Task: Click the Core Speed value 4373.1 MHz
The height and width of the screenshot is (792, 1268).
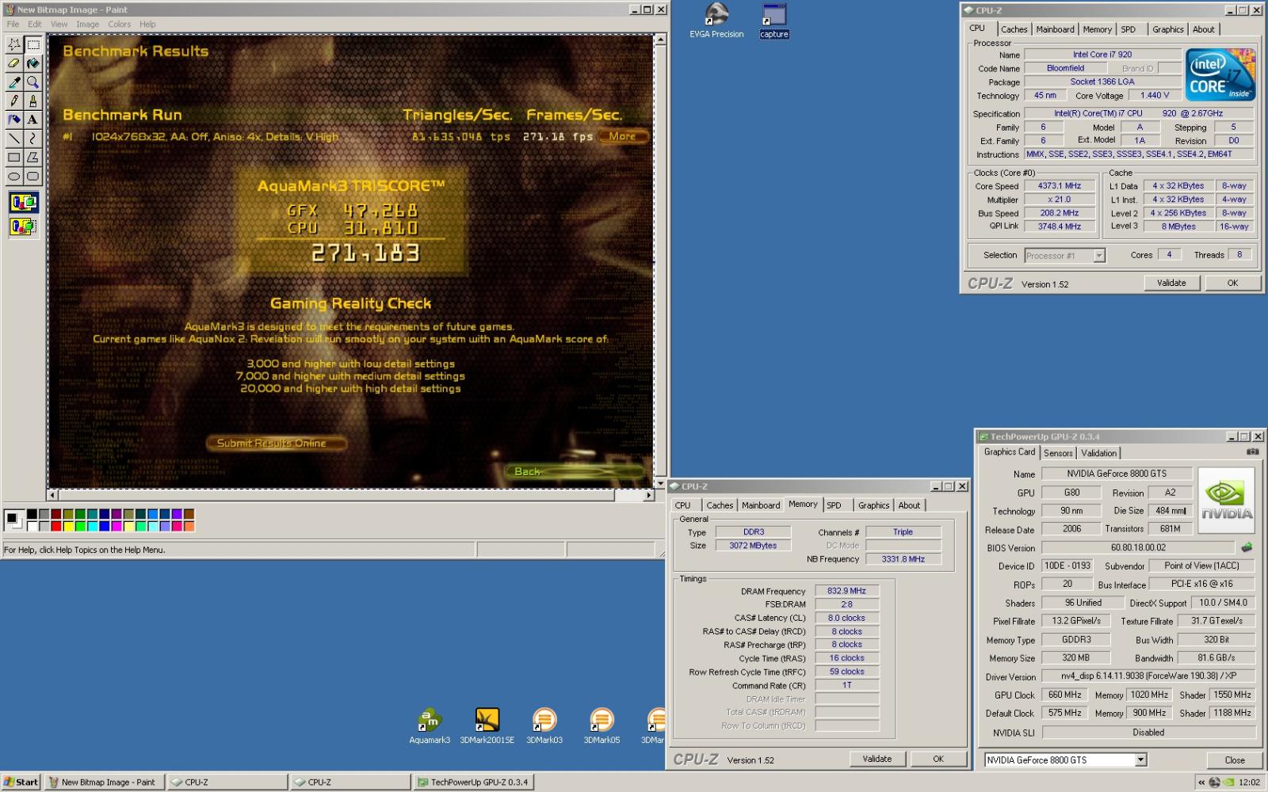Action: [1060, 186]
